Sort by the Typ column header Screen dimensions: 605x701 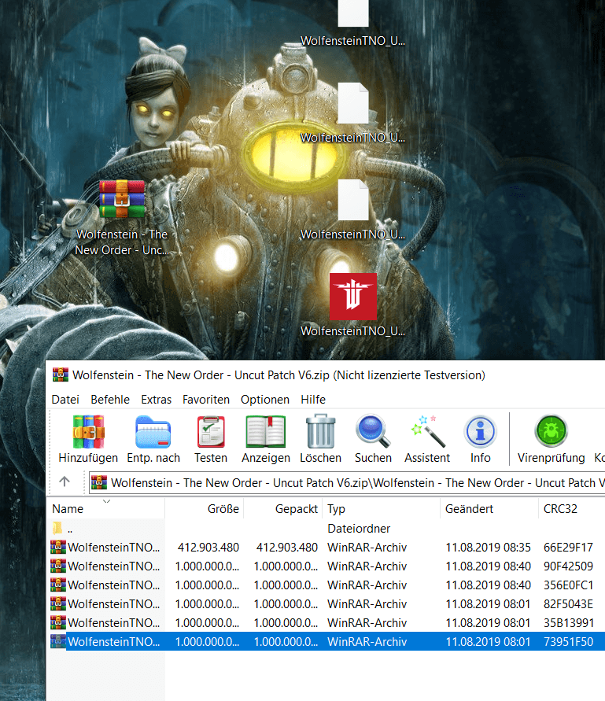point(381,509)
